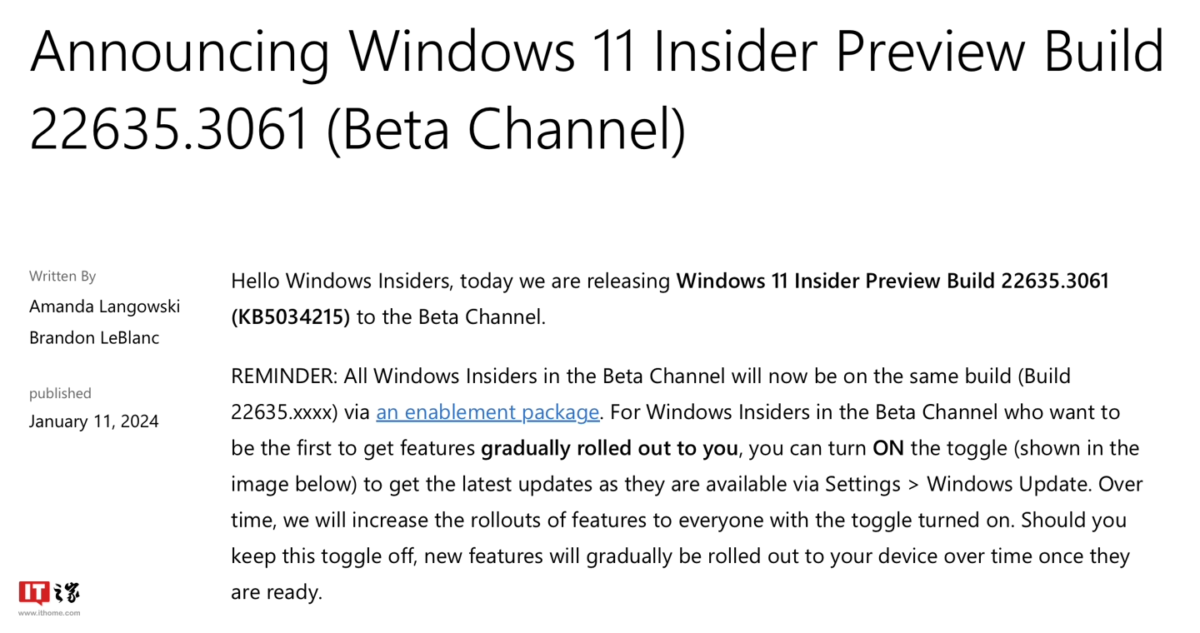The image size is (1200, 633).
Task: Click the final "are ready." line
Action: (277, 592)
